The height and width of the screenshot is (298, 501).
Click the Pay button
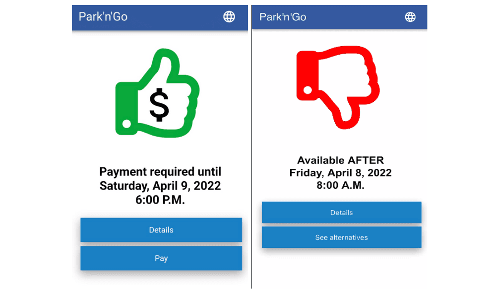point(161,258)
